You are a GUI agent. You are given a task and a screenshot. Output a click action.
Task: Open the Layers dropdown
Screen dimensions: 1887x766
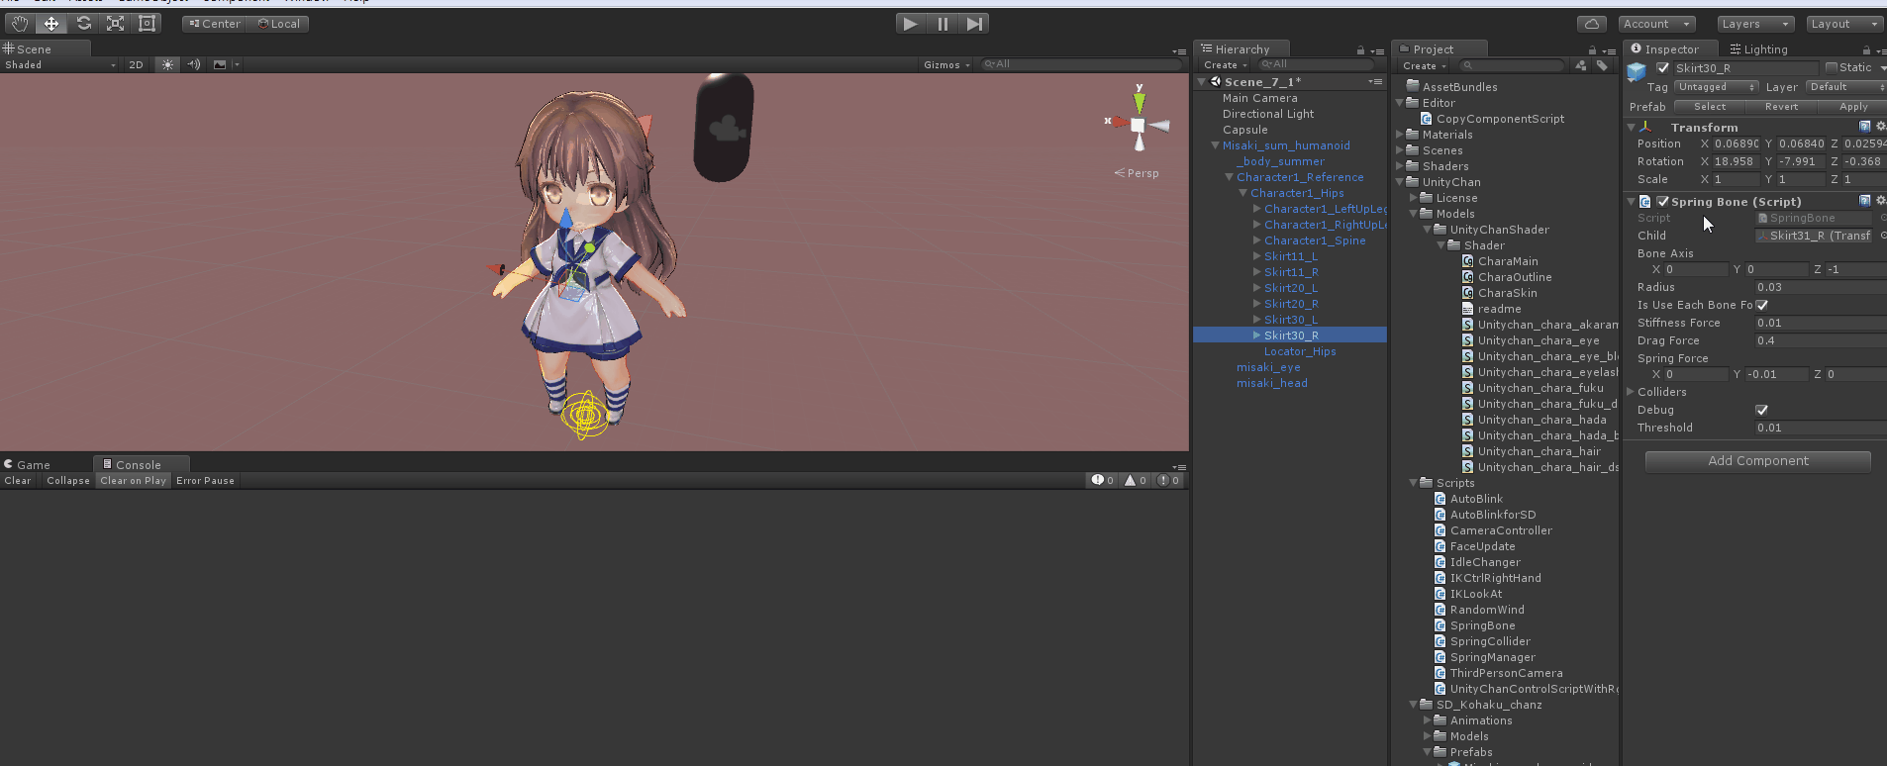(1756, 24)
